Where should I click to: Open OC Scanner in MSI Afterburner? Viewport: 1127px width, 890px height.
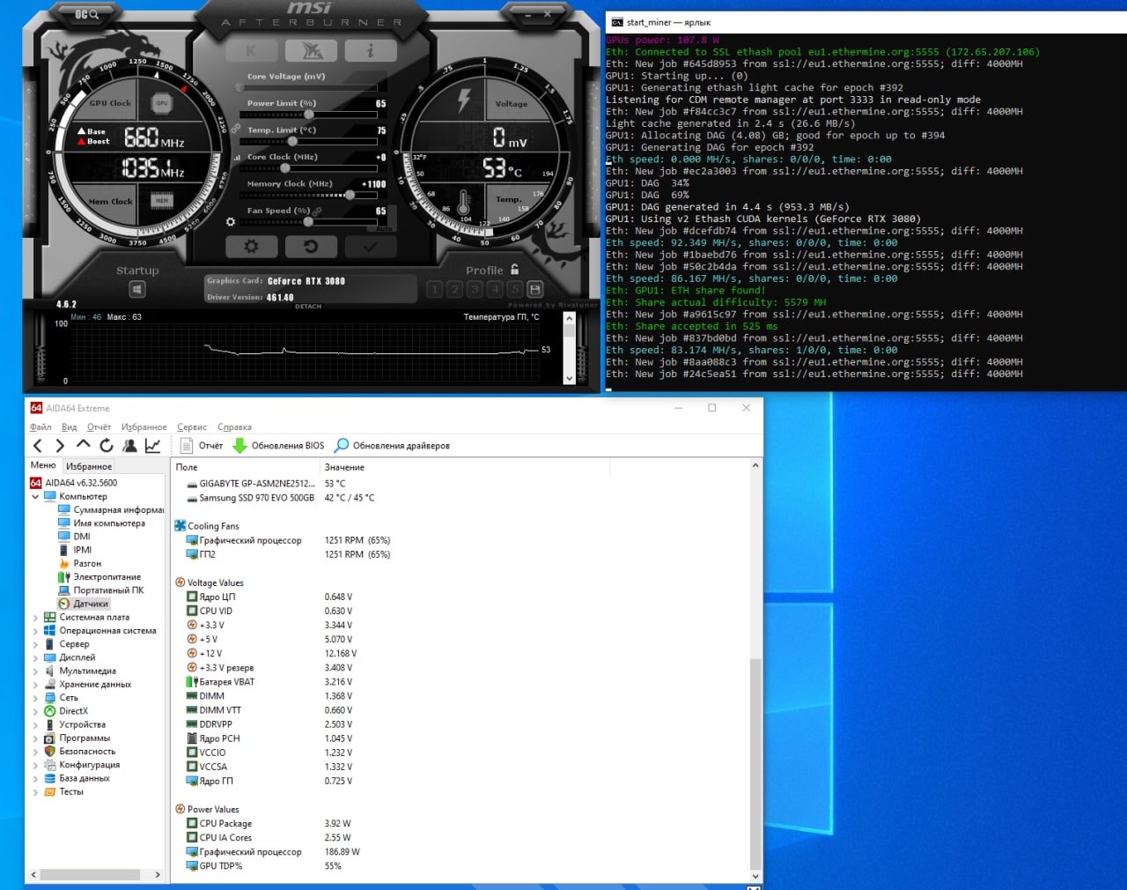pyautogui.click(x=86, y=14)
